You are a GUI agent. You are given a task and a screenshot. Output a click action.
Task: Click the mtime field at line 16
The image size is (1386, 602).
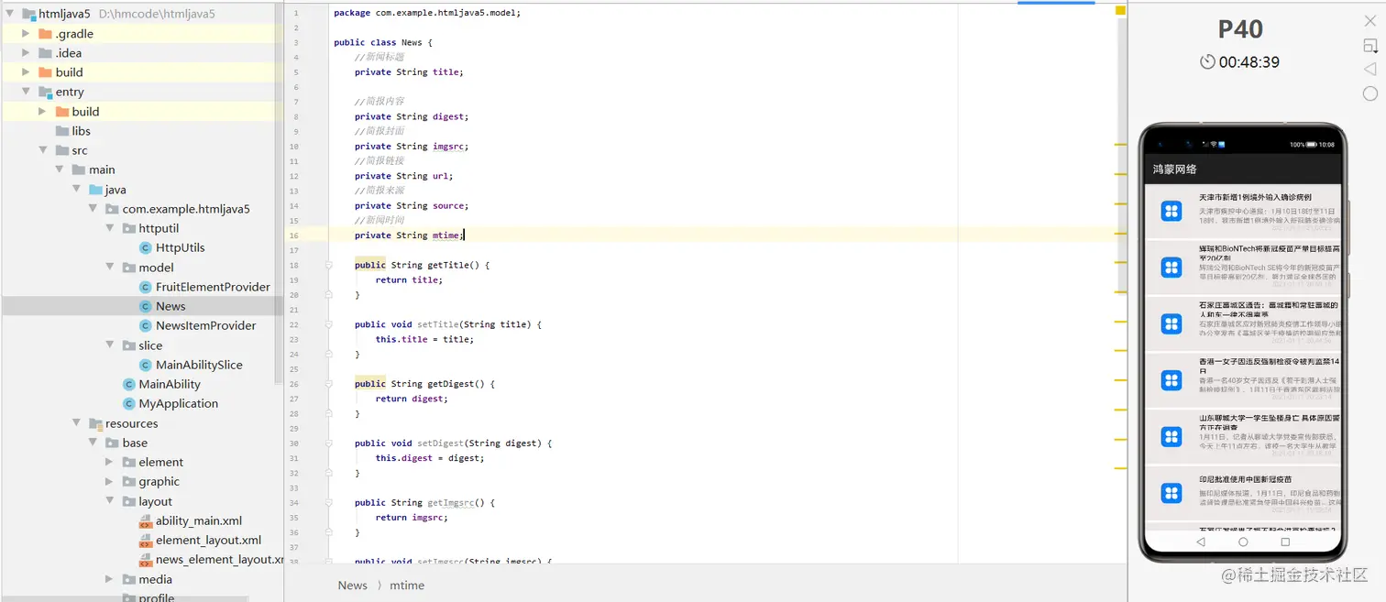[x=446, y=235]
